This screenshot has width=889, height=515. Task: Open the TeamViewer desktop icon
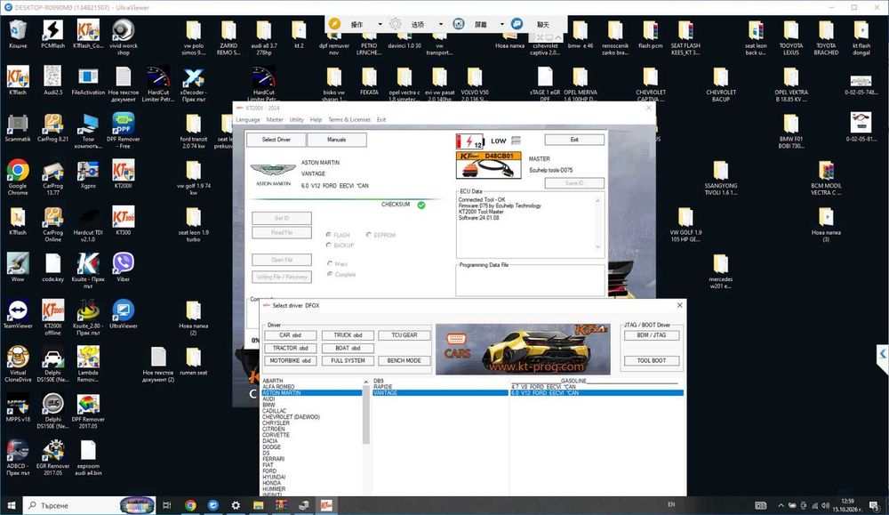18,314
